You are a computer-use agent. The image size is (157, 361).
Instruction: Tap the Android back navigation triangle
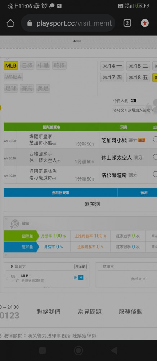pos(114,351)
